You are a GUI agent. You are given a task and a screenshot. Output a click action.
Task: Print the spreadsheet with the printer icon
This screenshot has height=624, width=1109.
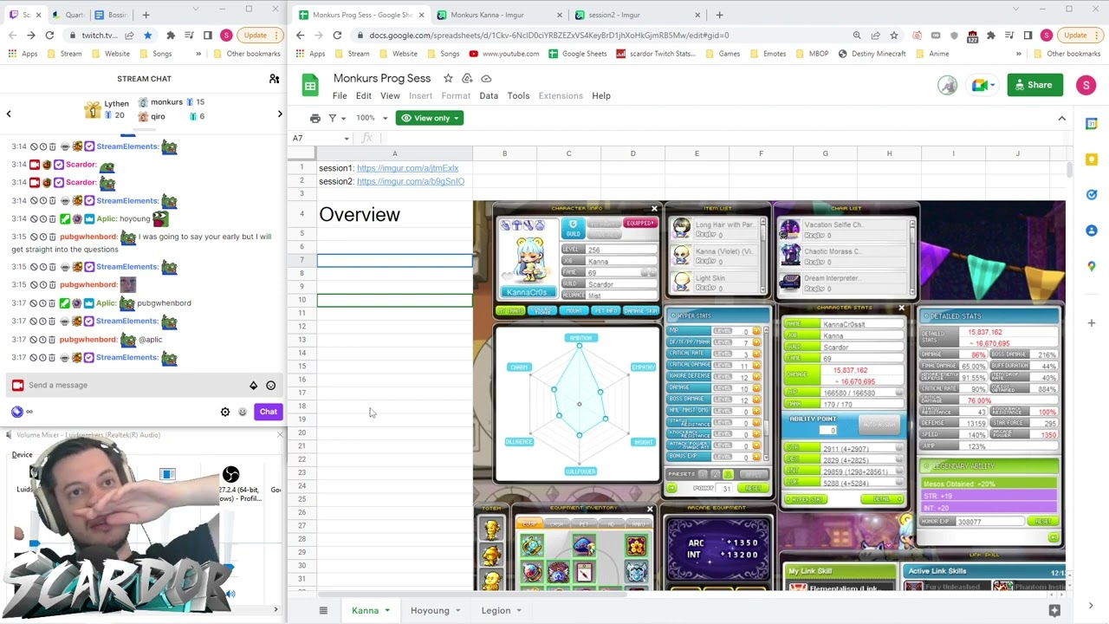(x=315, y=118)
